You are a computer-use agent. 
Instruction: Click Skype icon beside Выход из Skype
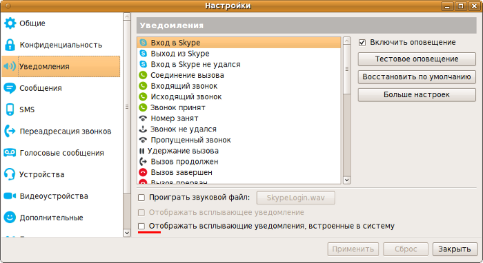(143, 54)
